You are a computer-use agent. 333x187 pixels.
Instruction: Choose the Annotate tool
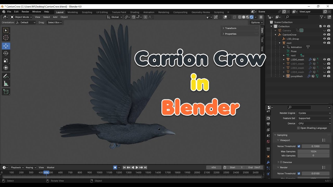[6, 76]
